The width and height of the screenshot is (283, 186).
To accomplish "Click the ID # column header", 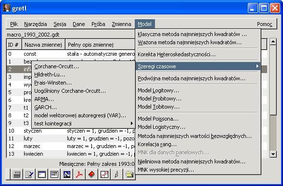I will 14,45.
